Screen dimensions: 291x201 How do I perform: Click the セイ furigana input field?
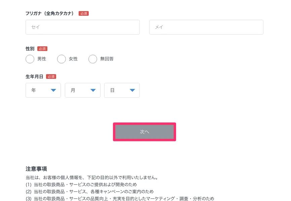[x=83, y=27]
